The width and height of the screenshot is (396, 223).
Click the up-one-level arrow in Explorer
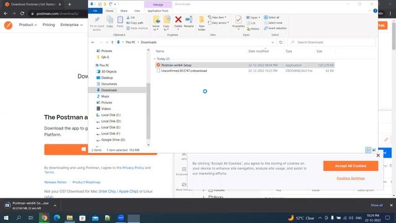tap(113, 42)
